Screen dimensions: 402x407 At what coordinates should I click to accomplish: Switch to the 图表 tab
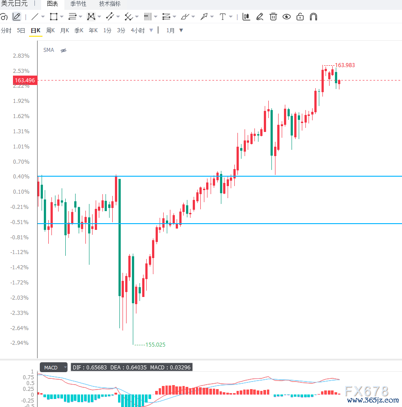52,4
